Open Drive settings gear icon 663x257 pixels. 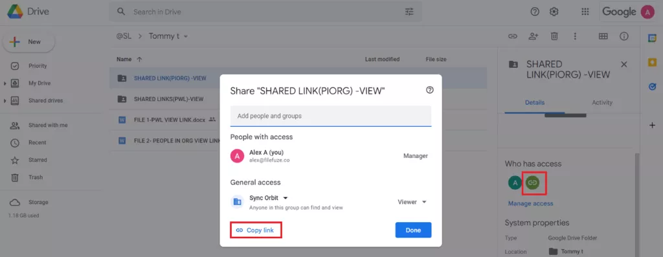pyautogui.click(x=554, y=12)
